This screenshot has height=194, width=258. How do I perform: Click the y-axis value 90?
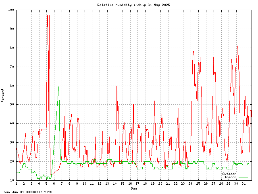12,29
